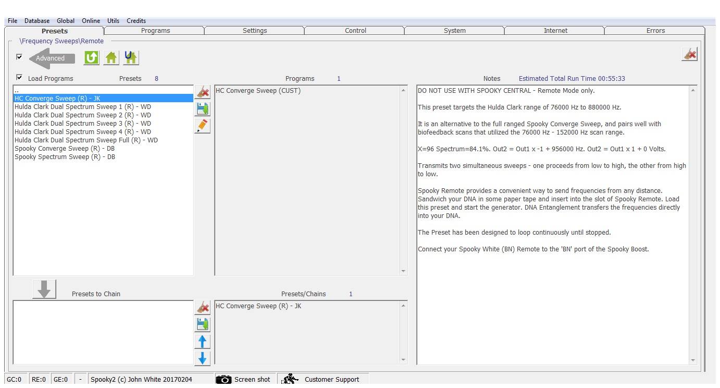The height and width of the screenshot is (388, 720).
Task: Select Spooky Spectrum Sweep (R) - DB preset
Action: tap(103, 156)
